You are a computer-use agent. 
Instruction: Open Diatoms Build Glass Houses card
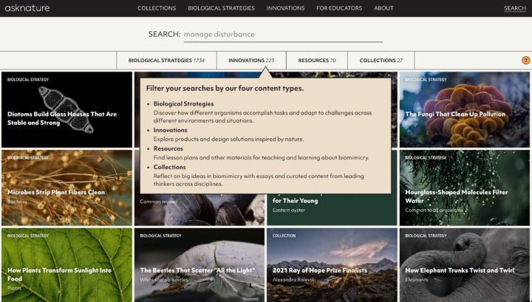(66, 109)
